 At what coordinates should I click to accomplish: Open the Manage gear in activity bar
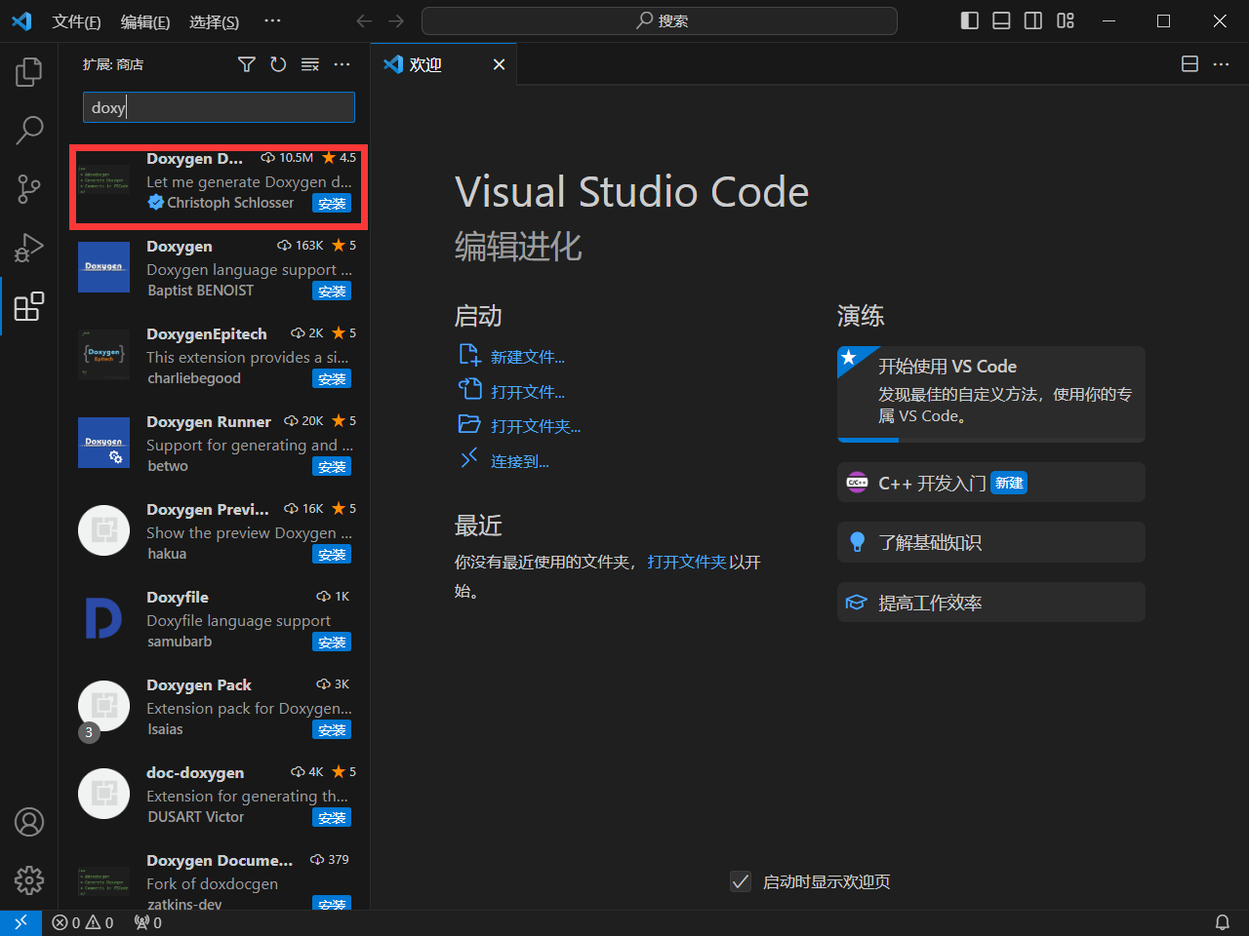(x=29, y=880)
